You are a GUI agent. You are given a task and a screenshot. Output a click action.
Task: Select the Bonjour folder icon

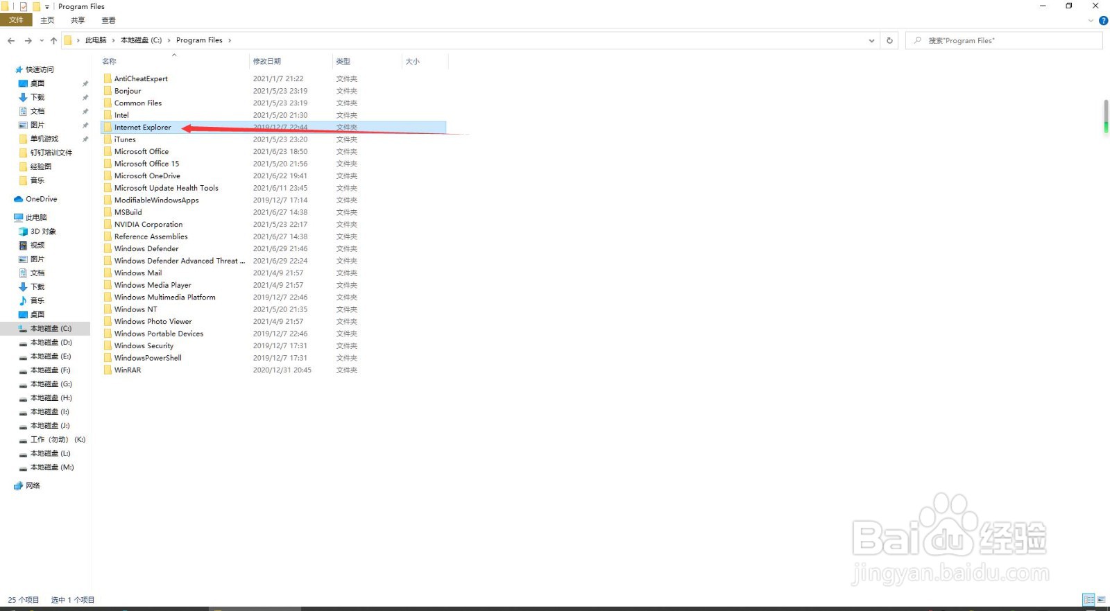tap(108, 91)
